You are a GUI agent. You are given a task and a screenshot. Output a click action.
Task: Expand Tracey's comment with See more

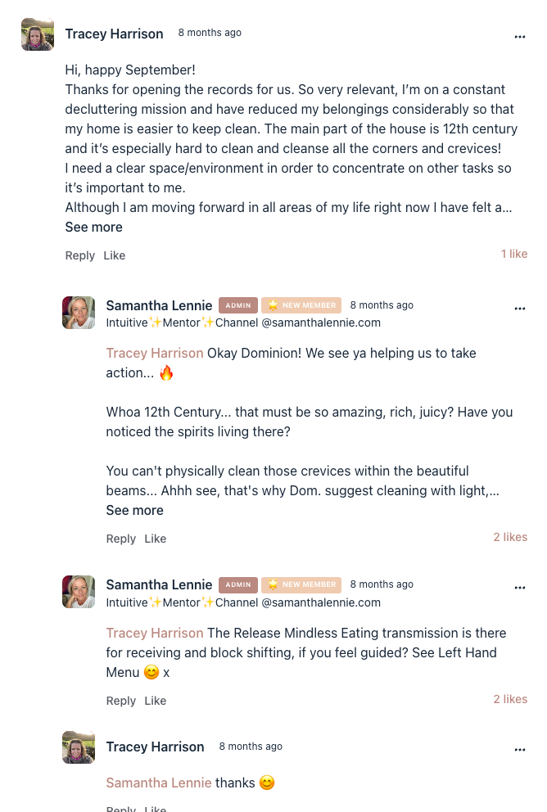pyautogui.click(x=93, y=228)
